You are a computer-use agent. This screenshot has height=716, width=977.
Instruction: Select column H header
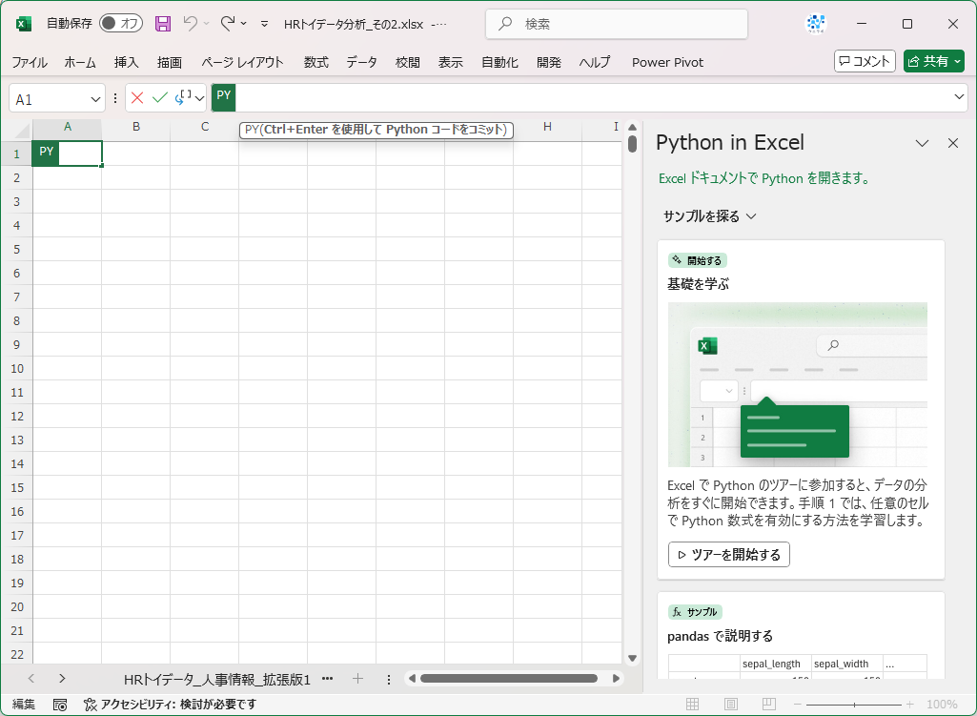pyautogui.click(x=547, y=127)
